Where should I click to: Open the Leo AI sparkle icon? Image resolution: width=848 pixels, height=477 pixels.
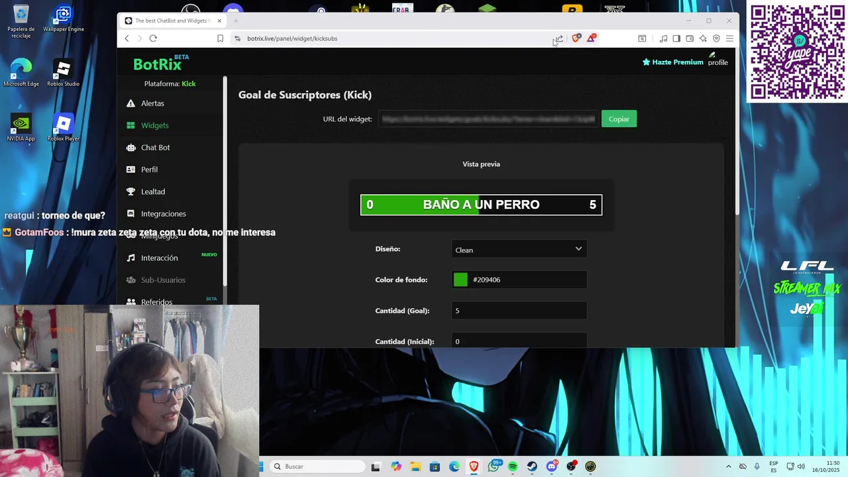(x=703, y=38)
